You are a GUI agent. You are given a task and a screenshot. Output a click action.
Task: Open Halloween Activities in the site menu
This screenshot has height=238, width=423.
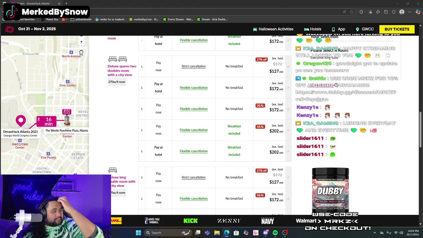click(x=273, y=29)
